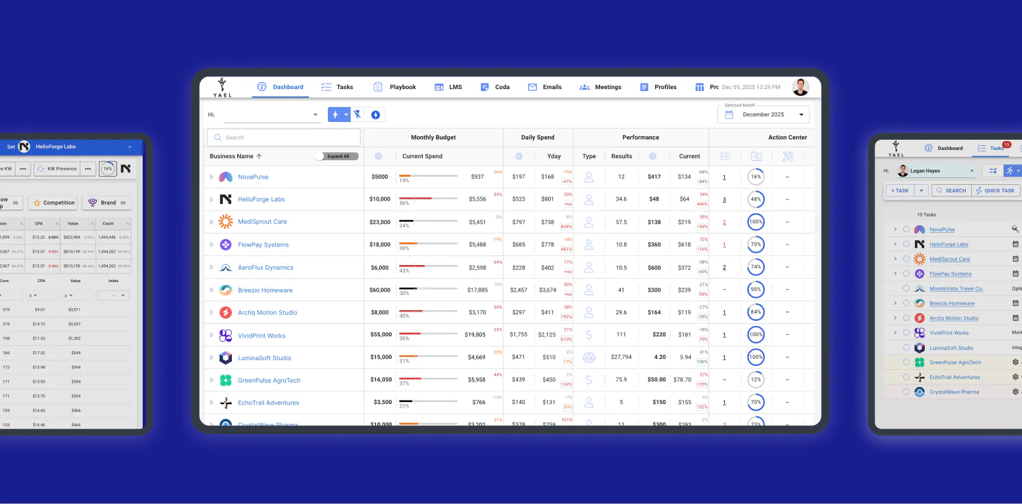Open the + TASK dropdown arrow in right window
This screenshot has height=504, width=1022.
point(921,190)
